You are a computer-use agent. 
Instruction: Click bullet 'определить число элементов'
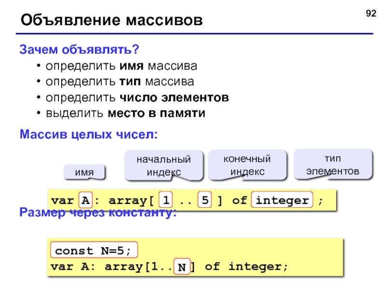click(x=137, y=98)
